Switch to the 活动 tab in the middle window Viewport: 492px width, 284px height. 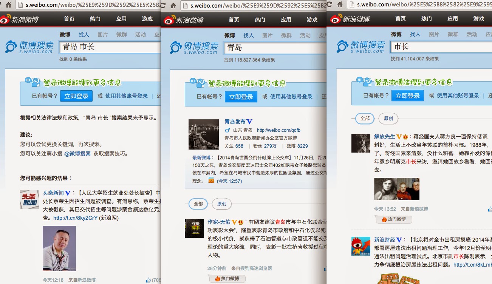tap(305, 35)
